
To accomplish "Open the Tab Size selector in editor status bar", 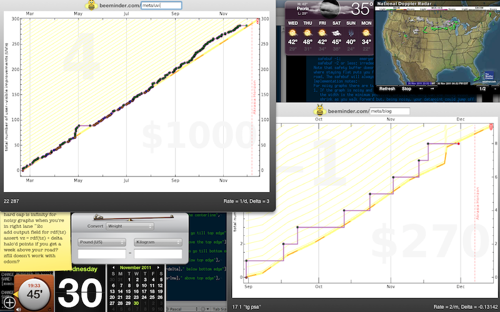I will (x=219, y=309).
